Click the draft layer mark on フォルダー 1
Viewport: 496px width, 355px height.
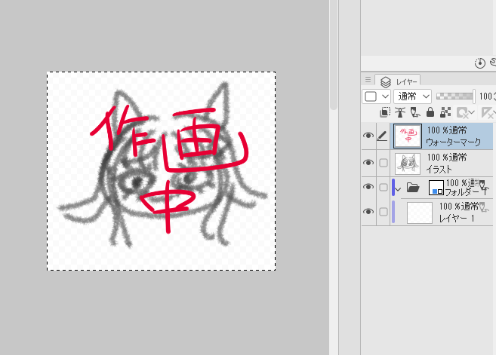[482, 184]
